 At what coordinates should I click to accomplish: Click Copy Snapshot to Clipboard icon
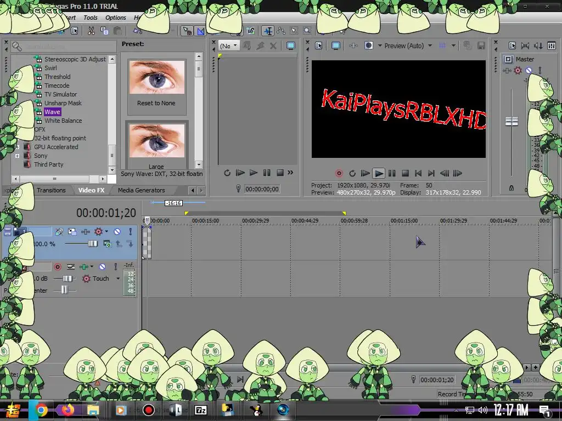(468, 45)
